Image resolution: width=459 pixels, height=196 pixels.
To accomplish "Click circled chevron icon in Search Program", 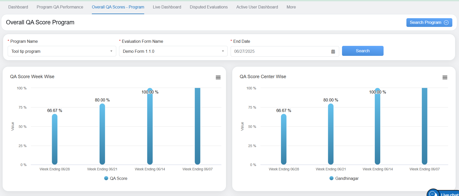I will (x=446, y=23).
